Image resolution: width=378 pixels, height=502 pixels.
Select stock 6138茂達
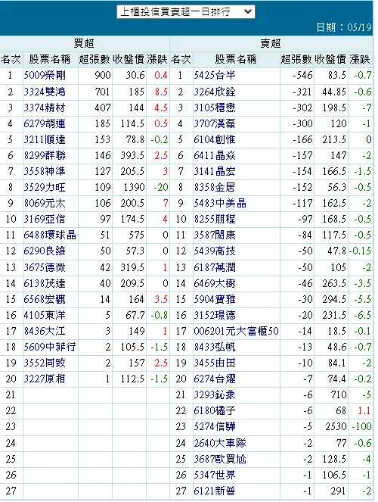coord(45,284)
